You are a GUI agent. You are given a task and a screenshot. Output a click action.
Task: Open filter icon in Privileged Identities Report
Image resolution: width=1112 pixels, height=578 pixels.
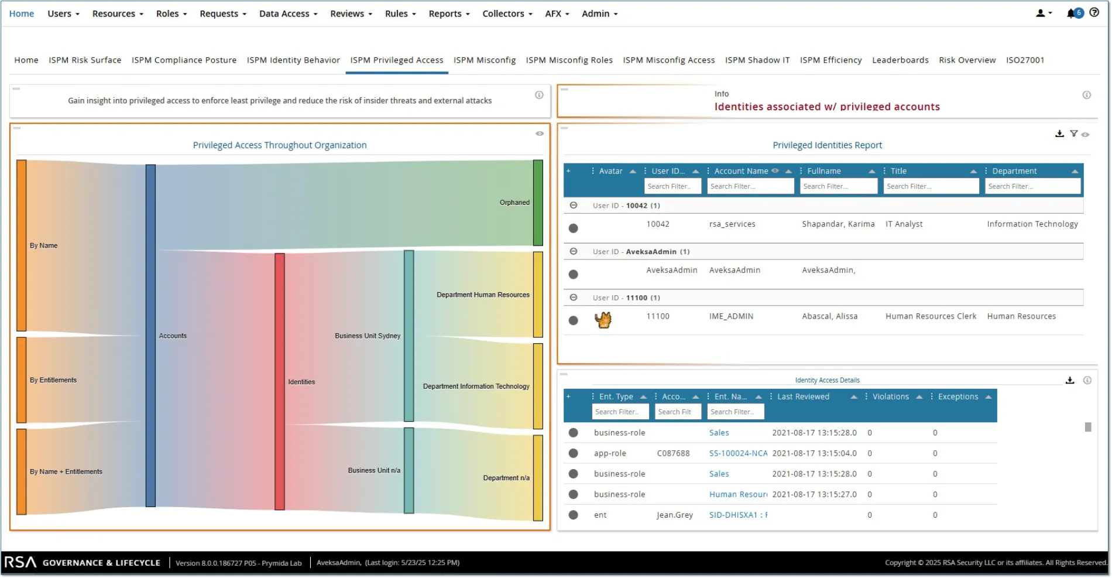[1073, 134]
